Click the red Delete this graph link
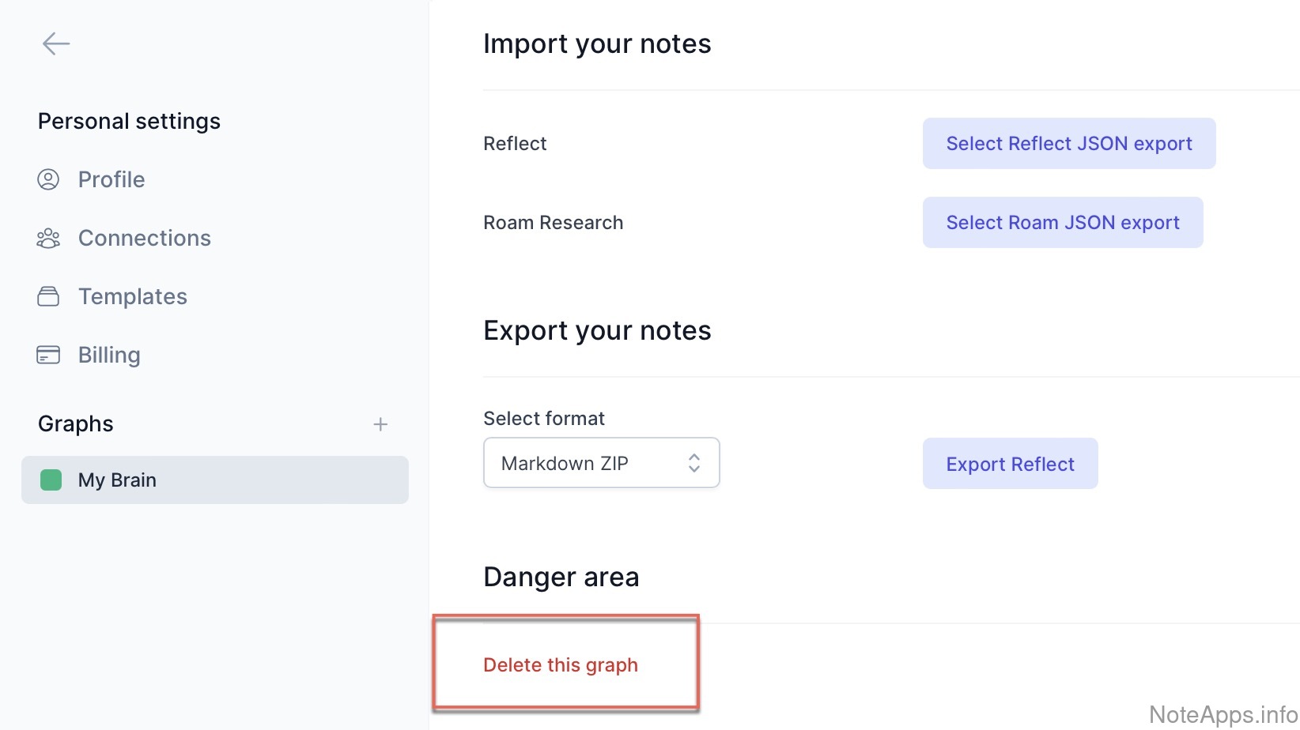1300x730 pixels. click(x=561, y=665)
